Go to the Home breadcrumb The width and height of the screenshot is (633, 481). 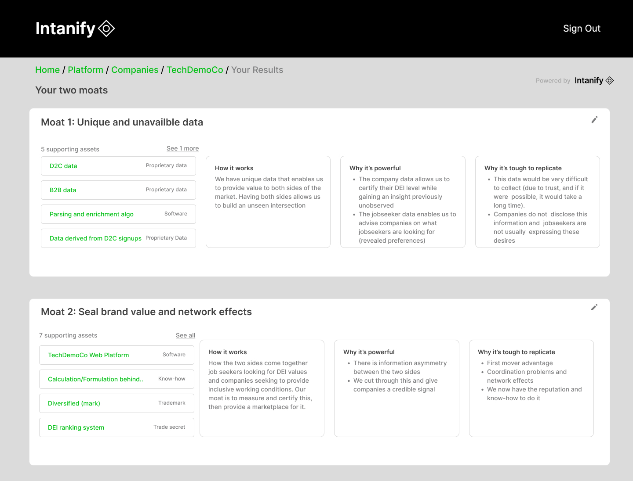coord(47,70)
